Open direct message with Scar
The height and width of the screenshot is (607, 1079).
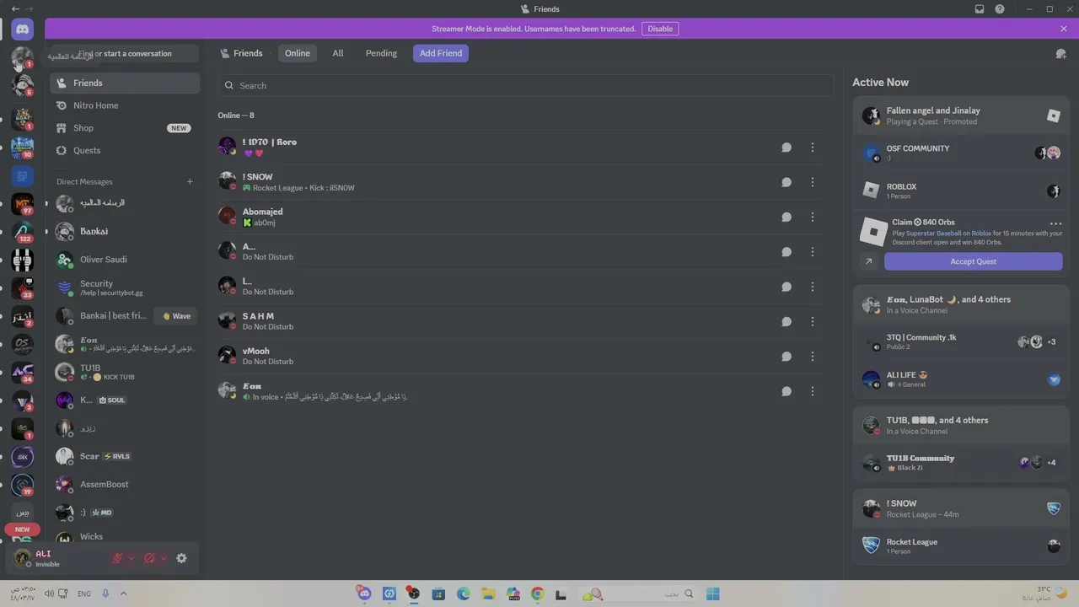[125, 456]
